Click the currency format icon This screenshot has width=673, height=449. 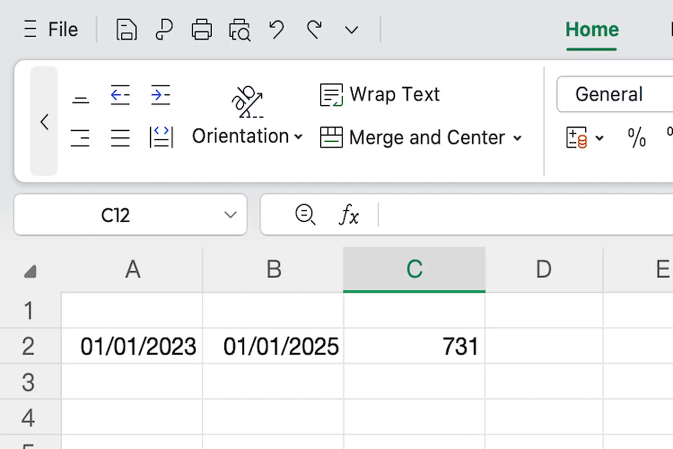[577, 138]
